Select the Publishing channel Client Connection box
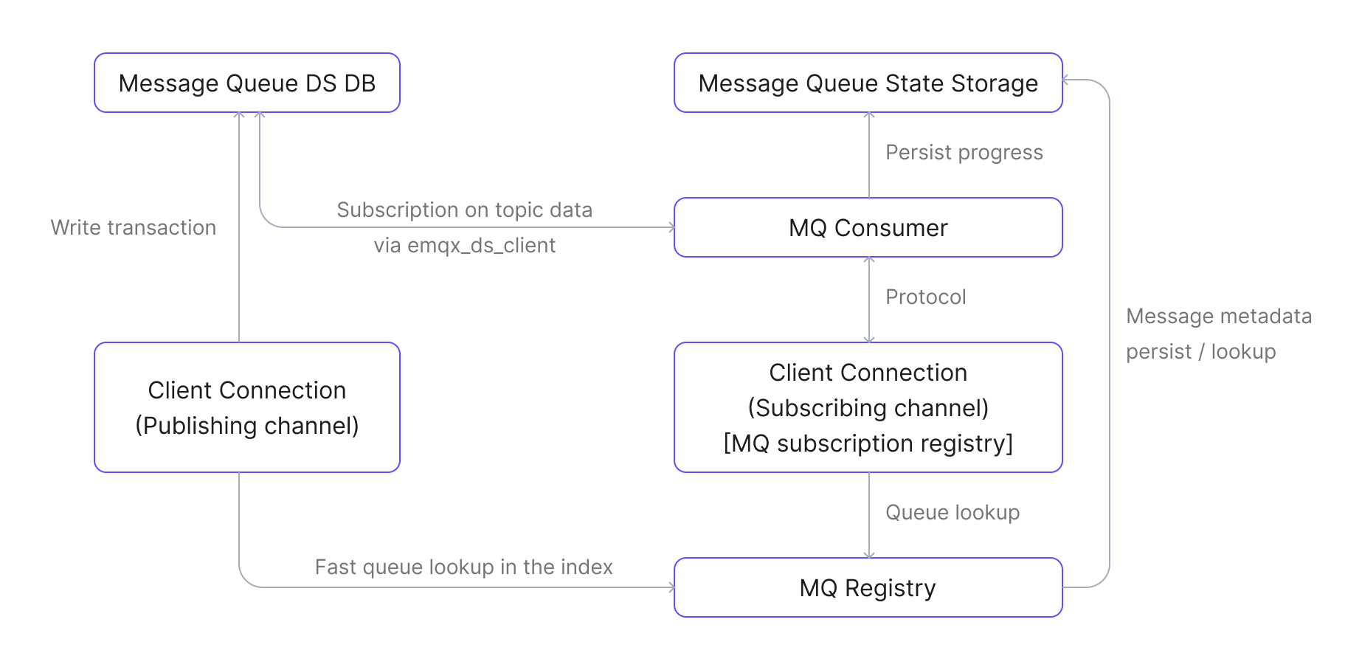The image size is (1362, 670). point(246,407)
